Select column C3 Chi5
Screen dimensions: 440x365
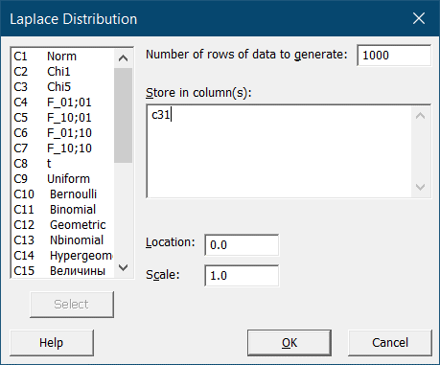tap(63, 87)
